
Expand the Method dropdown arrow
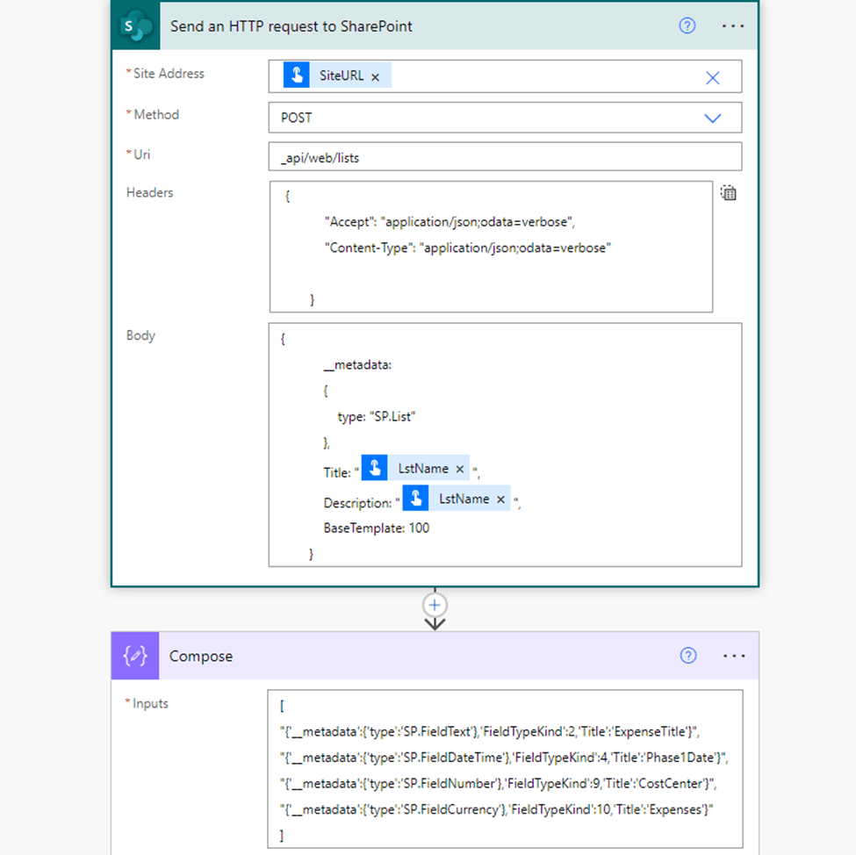712,118
